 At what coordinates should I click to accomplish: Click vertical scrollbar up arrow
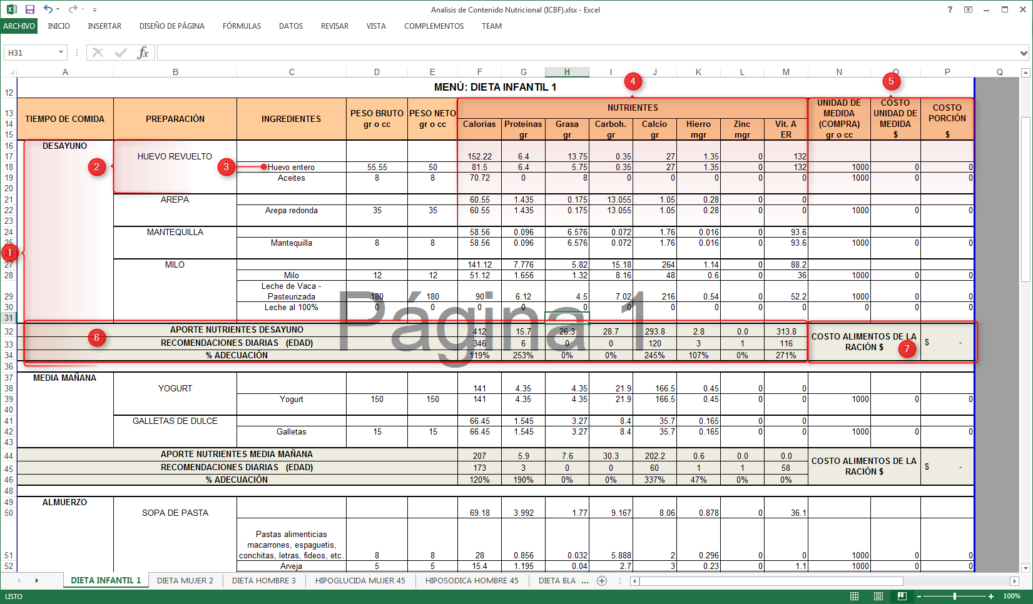point(1025,73)
